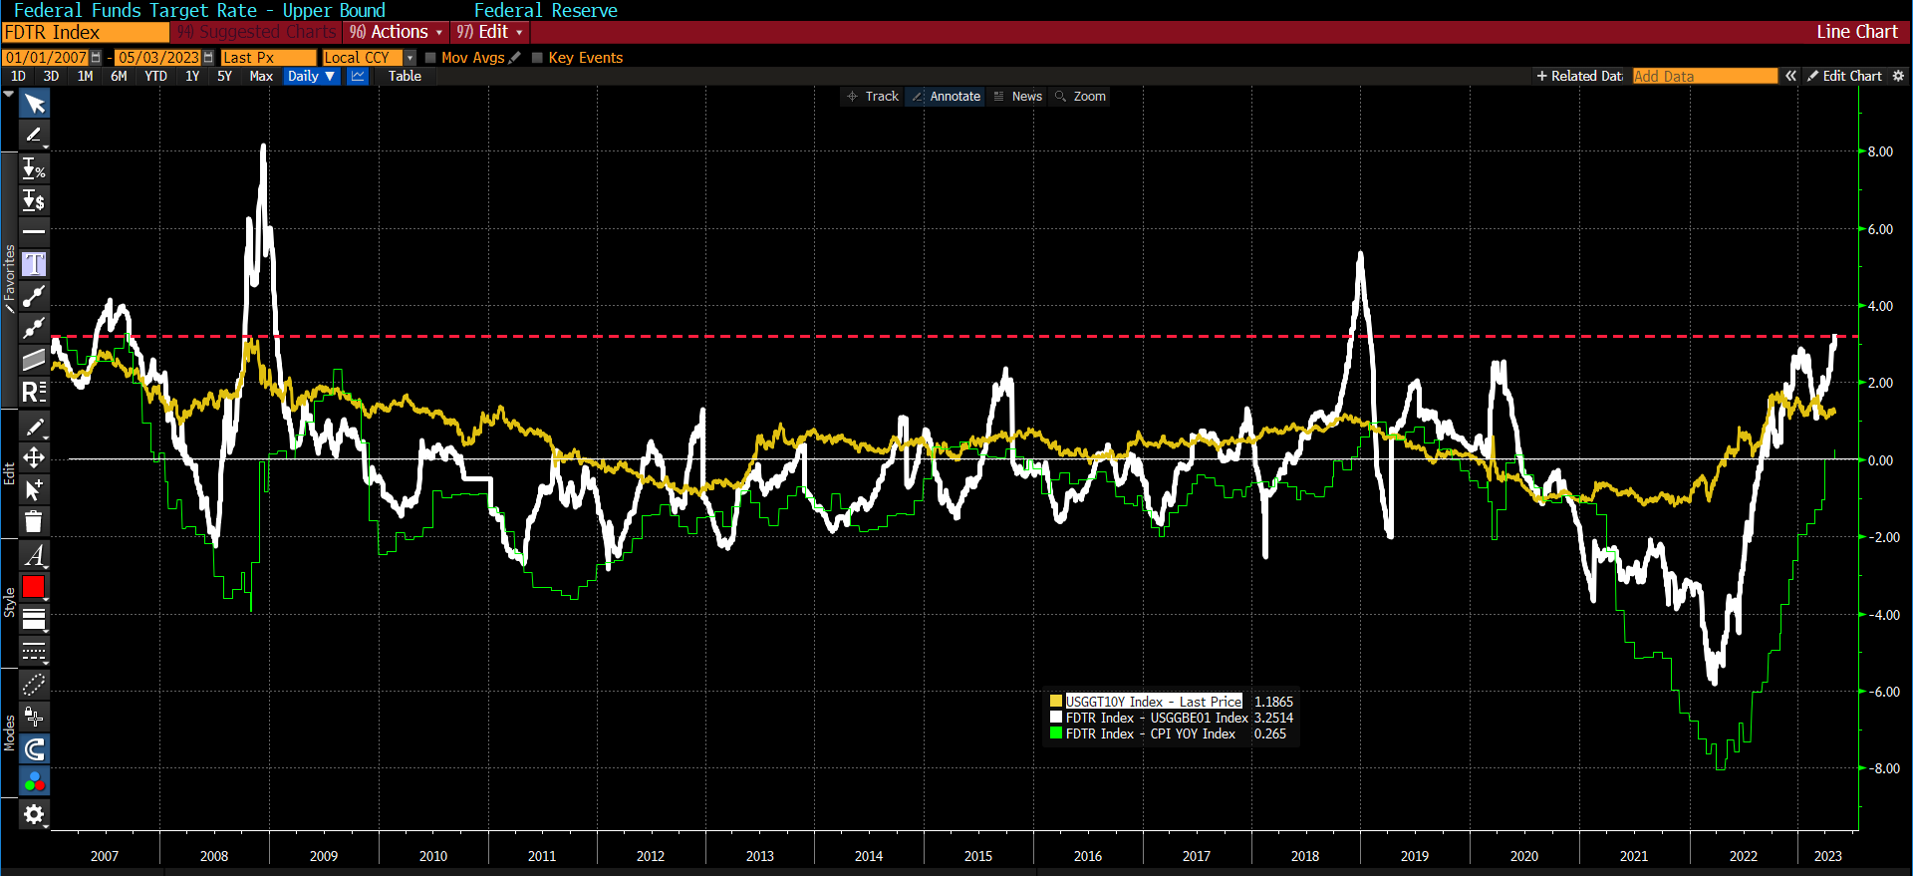Toggle the magnet snap mode icon
Viewport: 1913px width, 876px height.
click(34, 748)
